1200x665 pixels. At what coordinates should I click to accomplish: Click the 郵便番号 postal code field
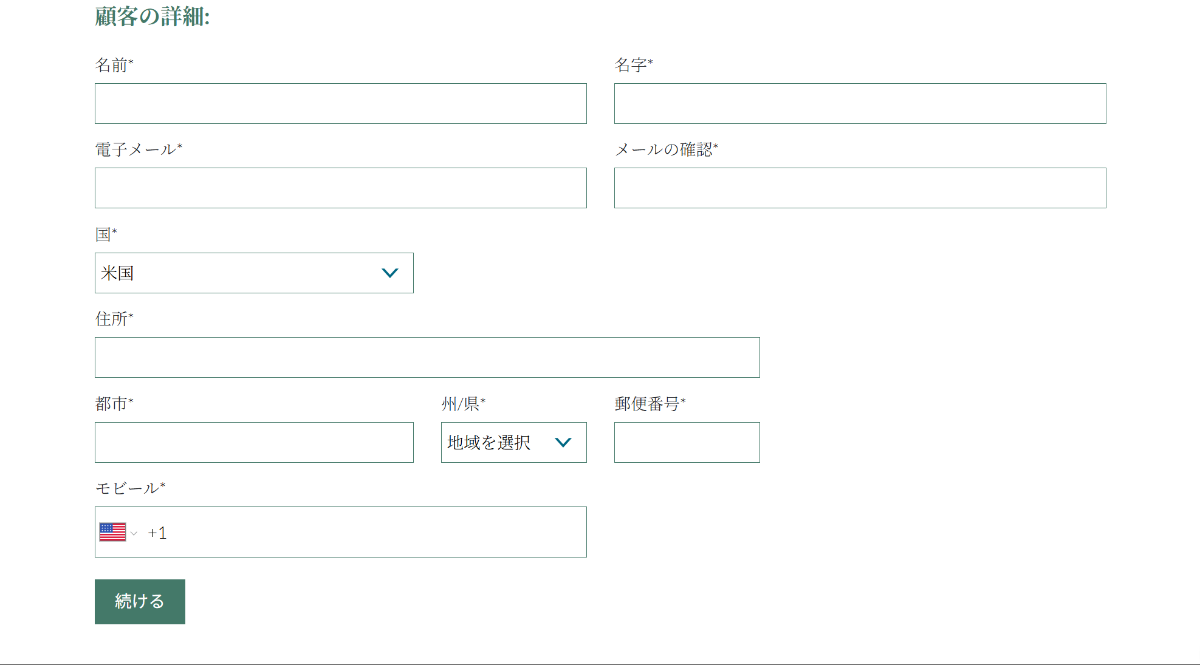click(x=687, y=442)
